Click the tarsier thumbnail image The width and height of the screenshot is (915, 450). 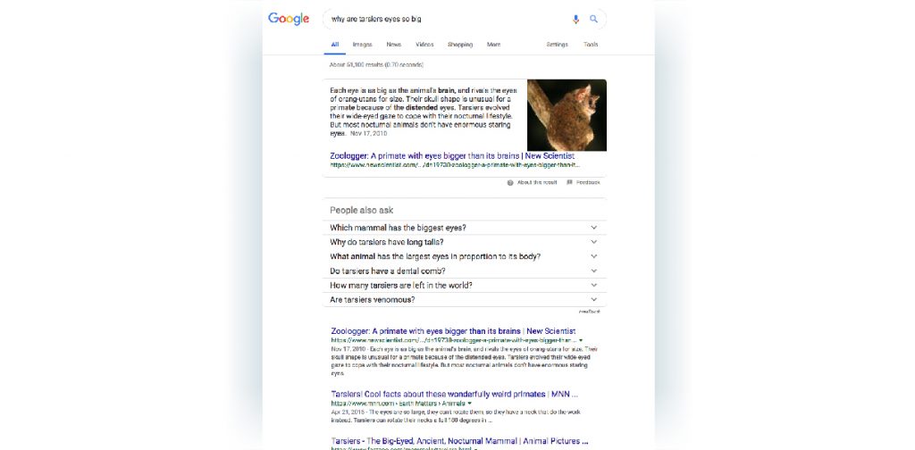567,115
